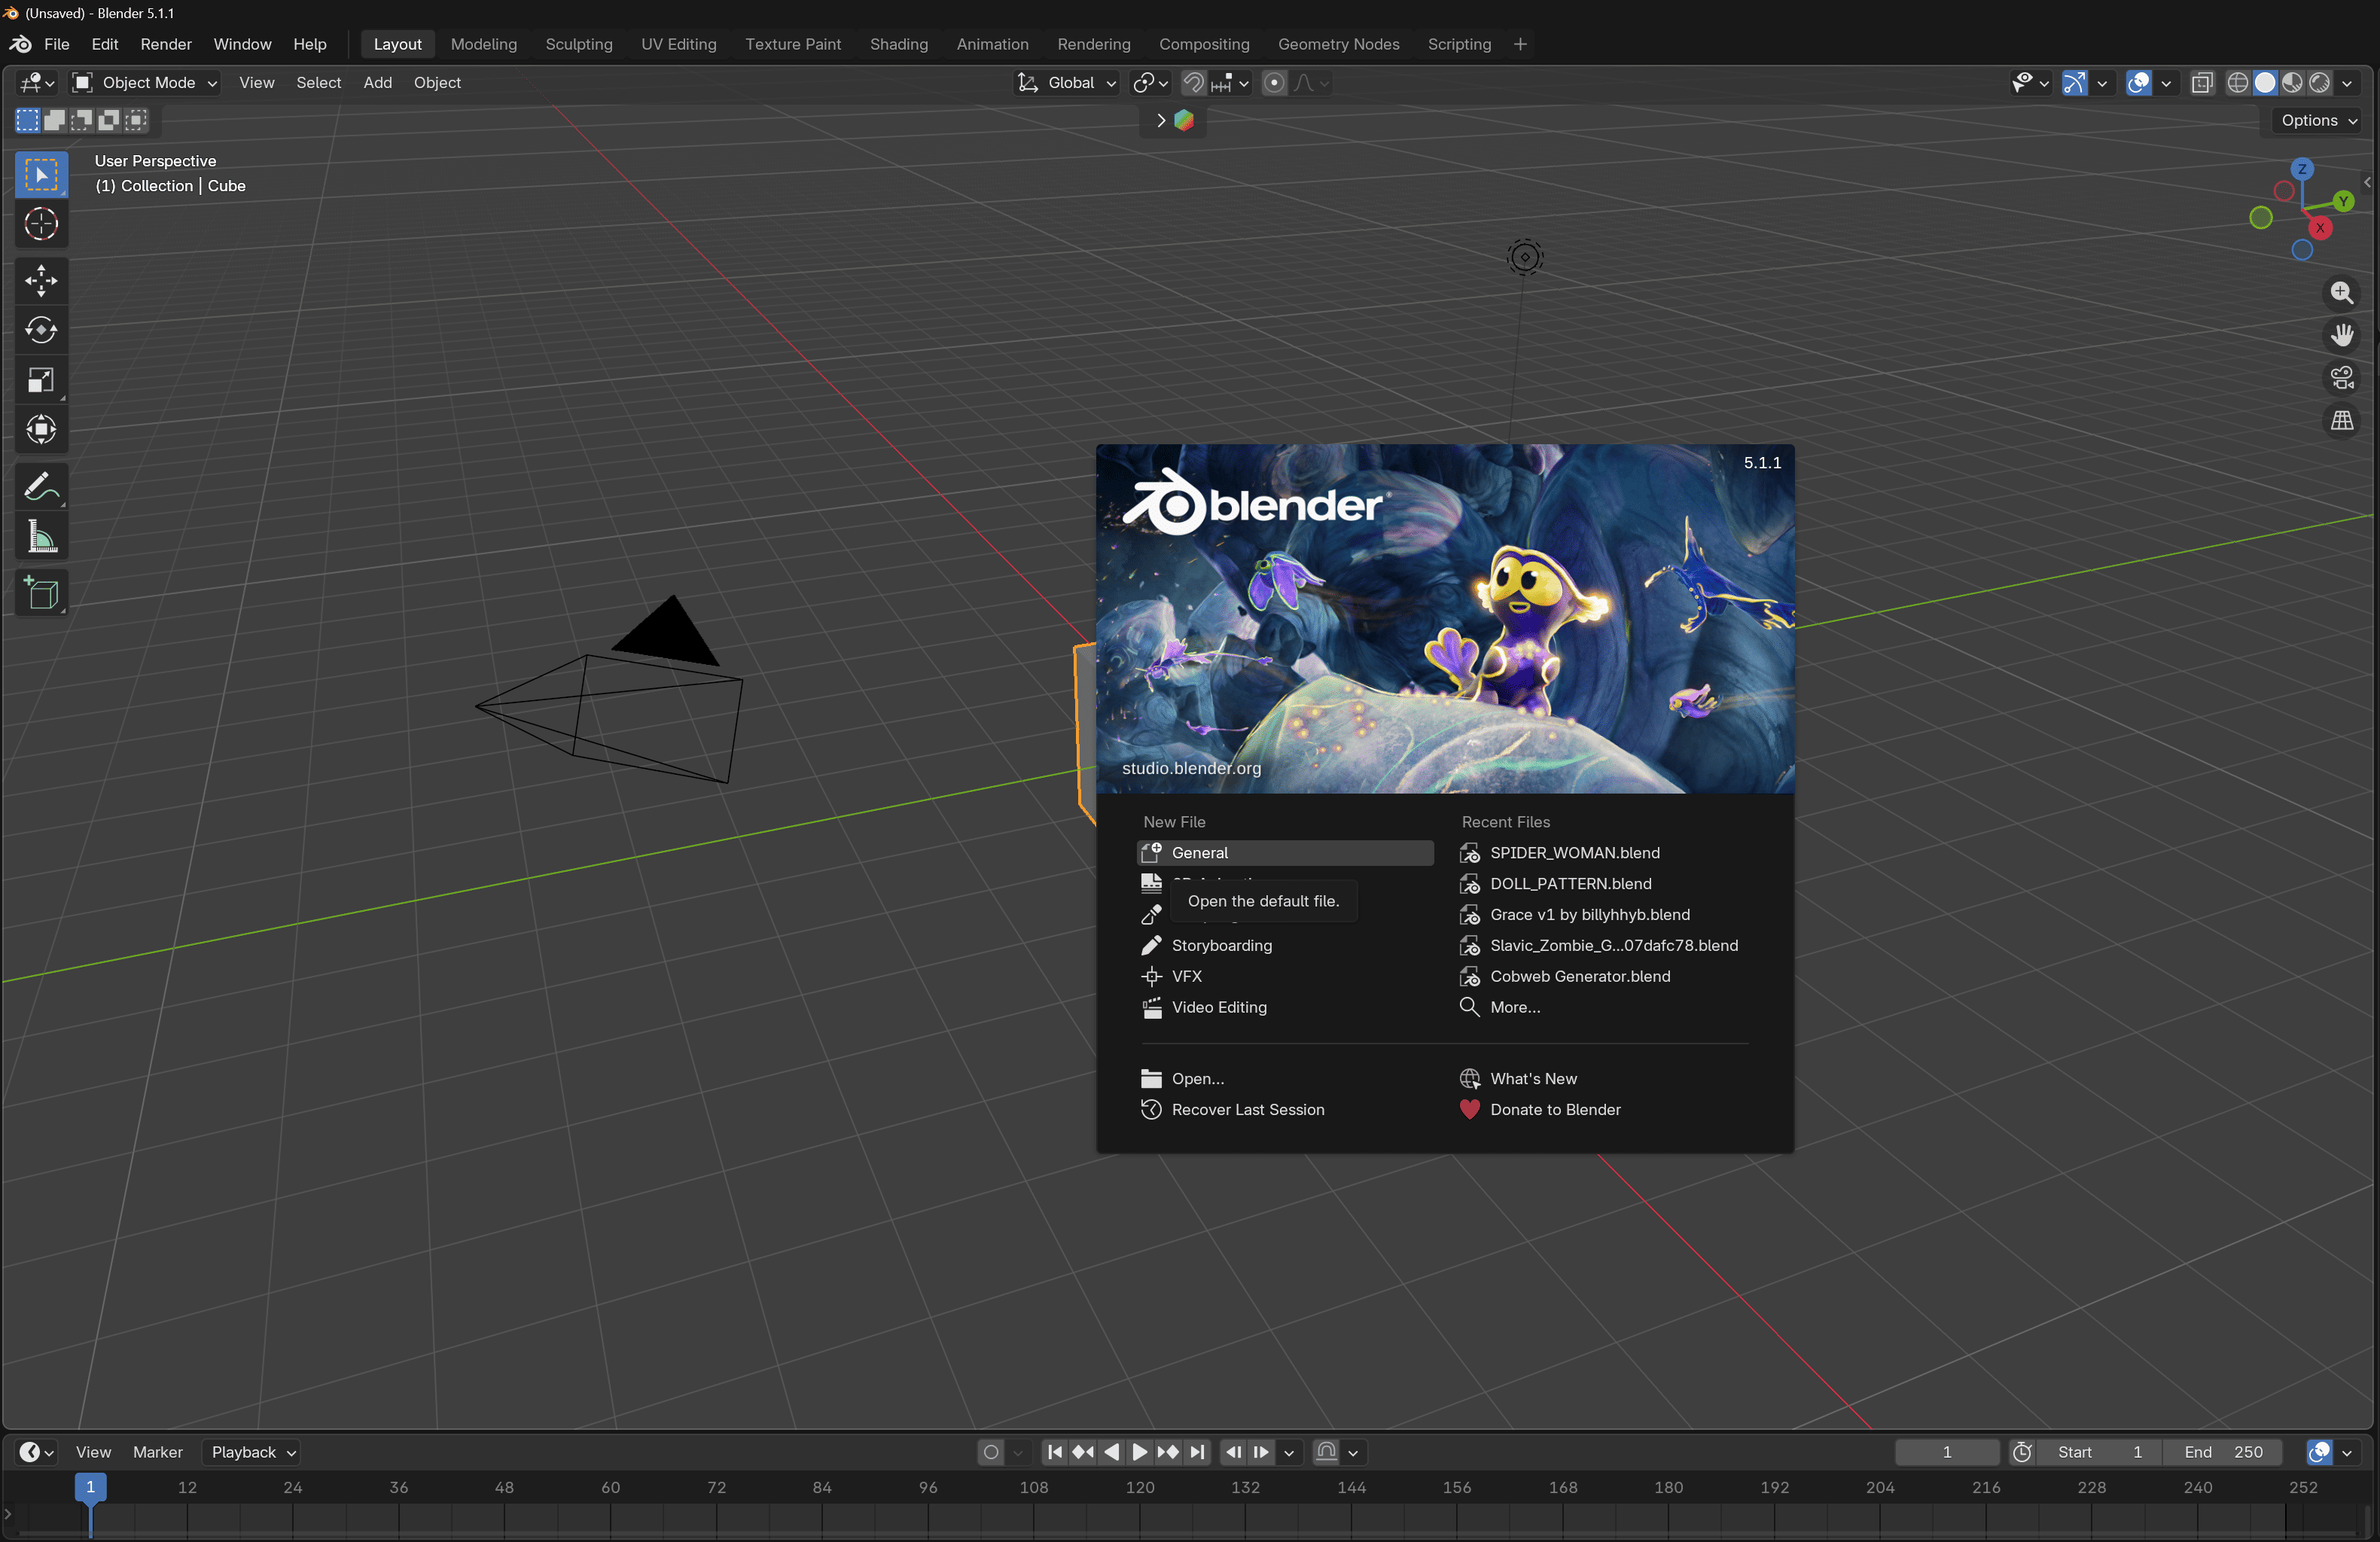Click the viewport zoom magnifier icon
Screen dimensions: 2380x1542
coord(2341,293)
